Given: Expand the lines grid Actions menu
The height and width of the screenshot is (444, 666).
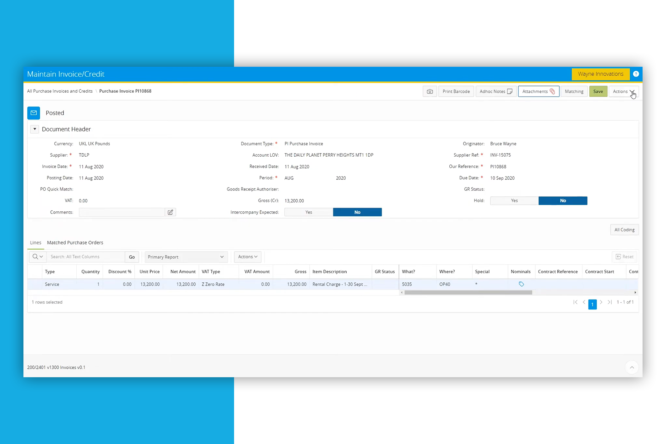Looking at the screenshot, I should tap(248, 257).
